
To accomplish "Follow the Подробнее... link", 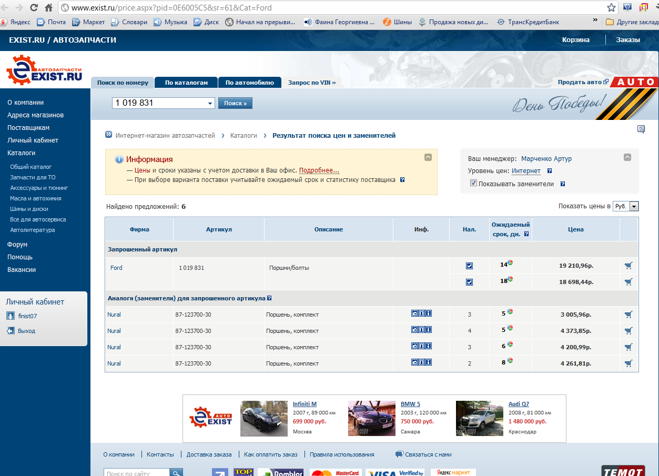I will 319,170.
